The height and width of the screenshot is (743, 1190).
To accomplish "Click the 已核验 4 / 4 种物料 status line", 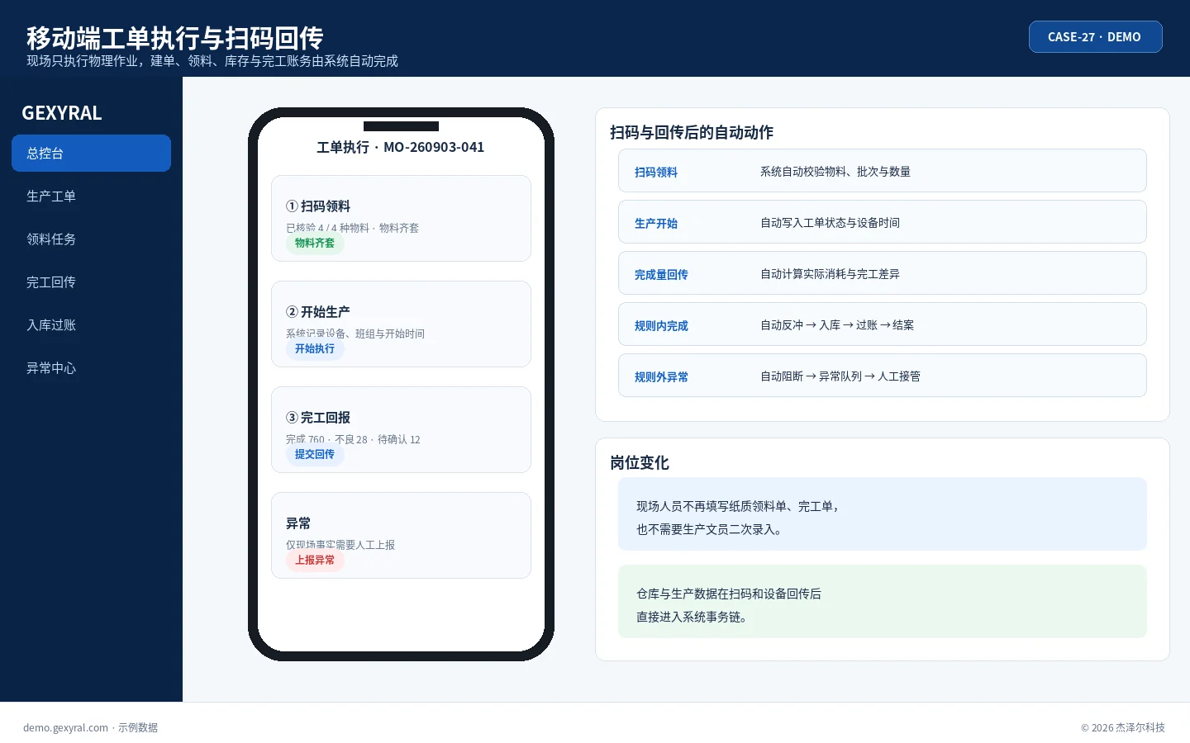I will click(x=352, y=228).
